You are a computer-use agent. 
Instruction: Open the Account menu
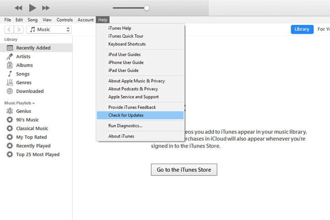(86, 20)
